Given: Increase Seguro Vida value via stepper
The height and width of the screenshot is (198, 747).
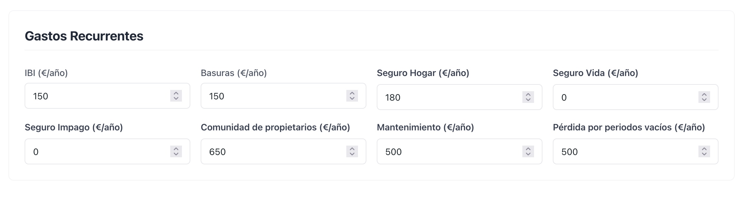Looking at the screenshot, I should (x=704, y=94).
